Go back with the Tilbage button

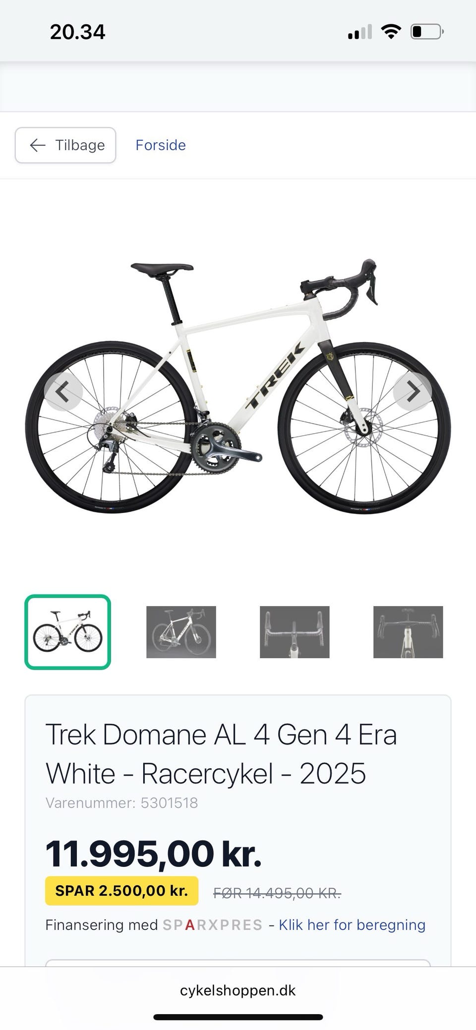tap(65, 145)
